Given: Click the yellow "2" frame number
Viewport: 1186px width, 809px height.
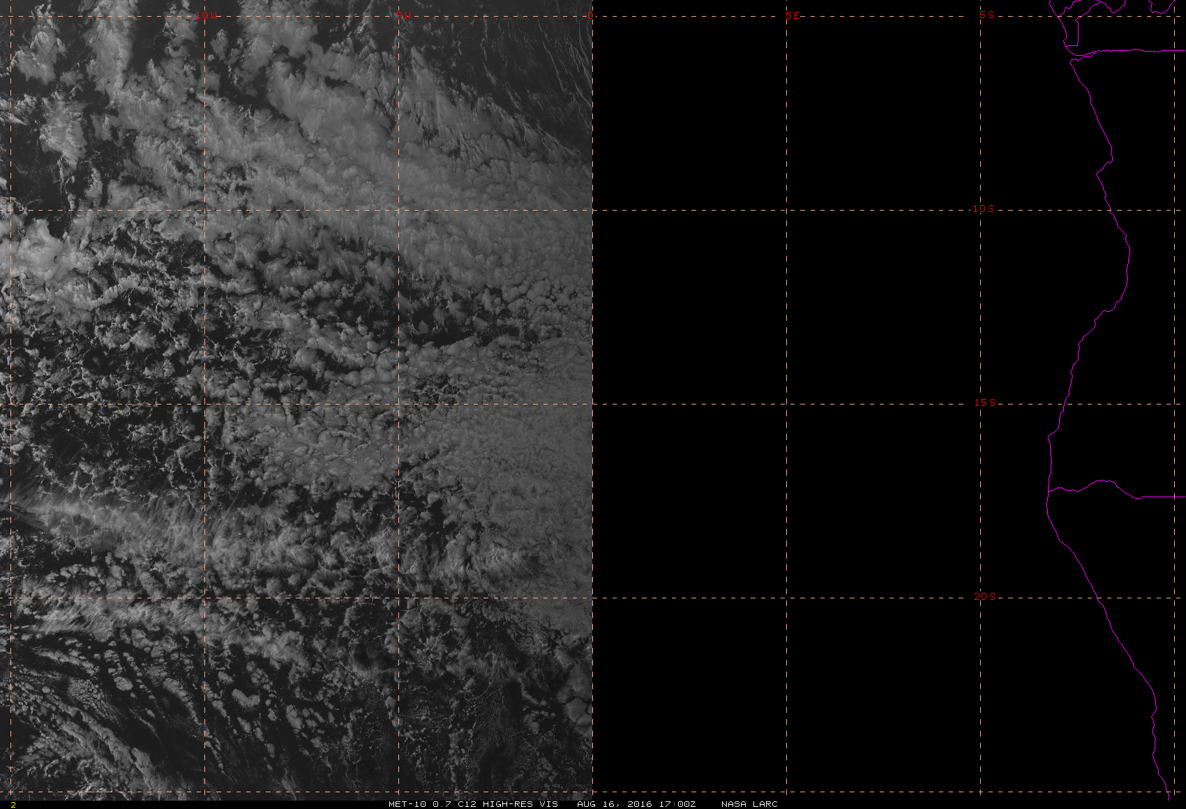Looking at the screenshot, I should [13, 804].
